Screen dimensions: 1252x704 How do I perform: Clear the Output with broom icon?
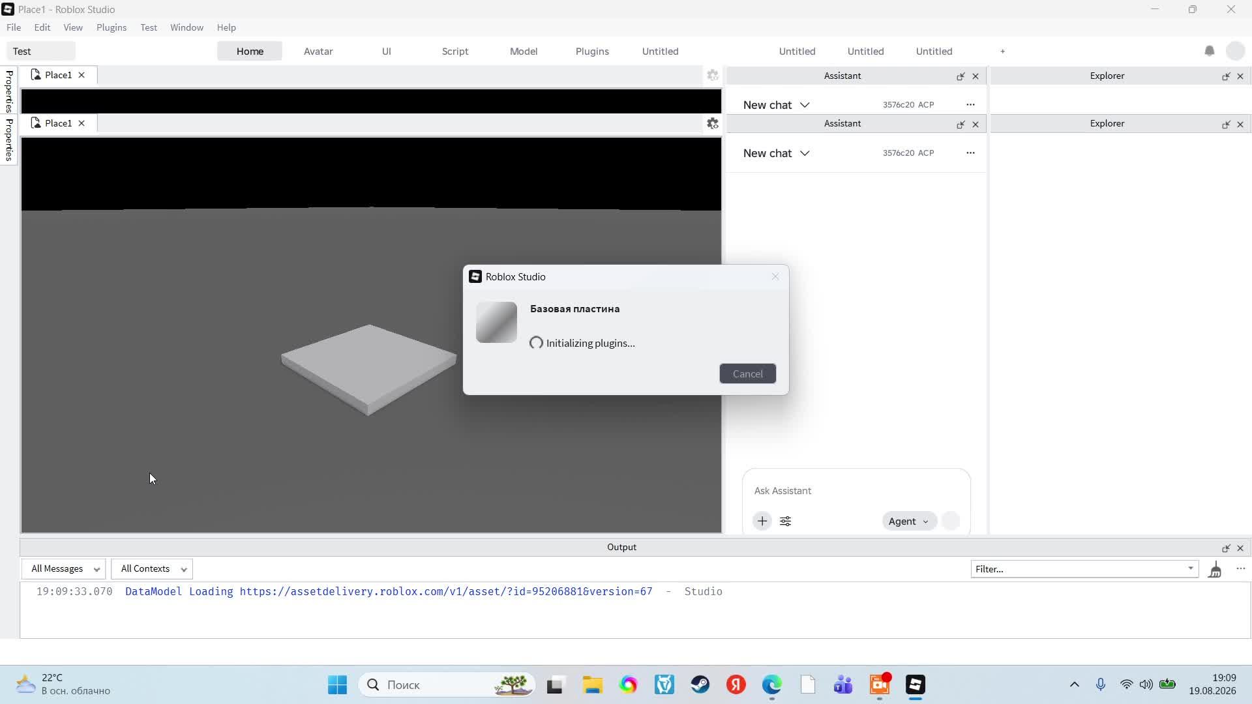coord(1215,570)
